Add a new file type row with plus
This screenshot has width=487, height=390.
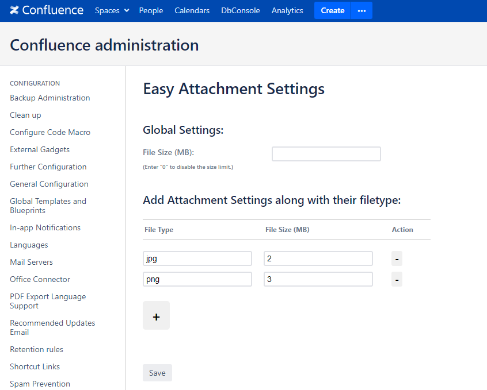[156, 315]
